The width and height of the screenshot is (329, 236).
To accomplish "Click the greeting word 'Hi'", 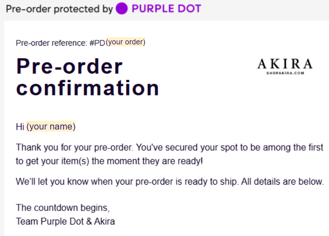I will click(20, 127).
